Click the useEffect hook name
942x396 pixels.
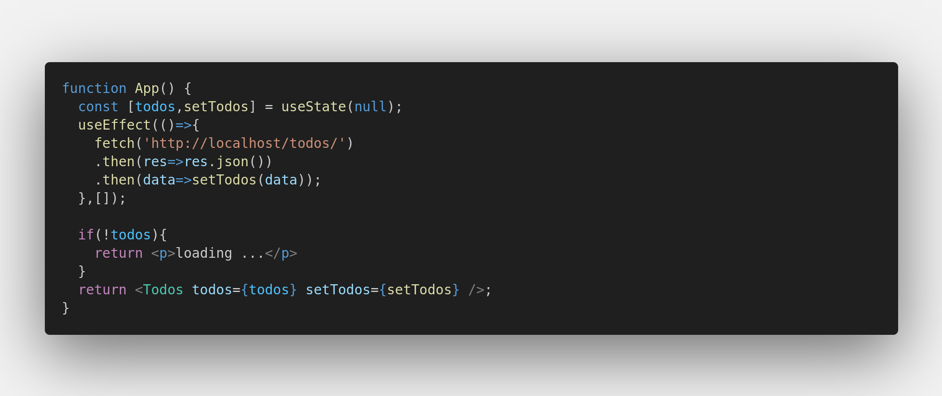click(x=115, y=125)
